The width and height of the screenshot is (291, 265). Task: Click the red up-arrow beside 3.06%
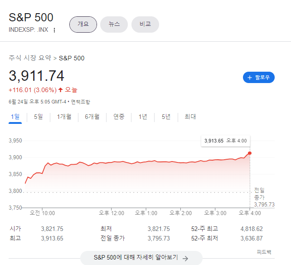coord(60,90)
